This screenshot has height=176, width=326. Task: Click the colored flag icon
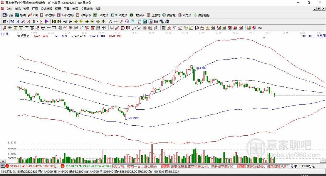[x=47, y=21]
